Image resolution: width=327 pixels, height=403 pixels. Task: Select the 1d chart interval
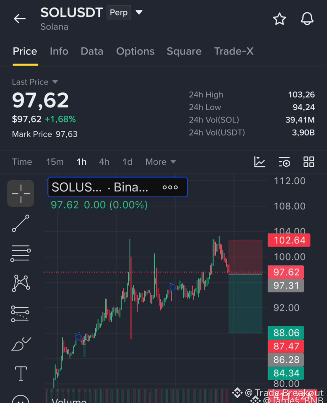click(127, 162)
